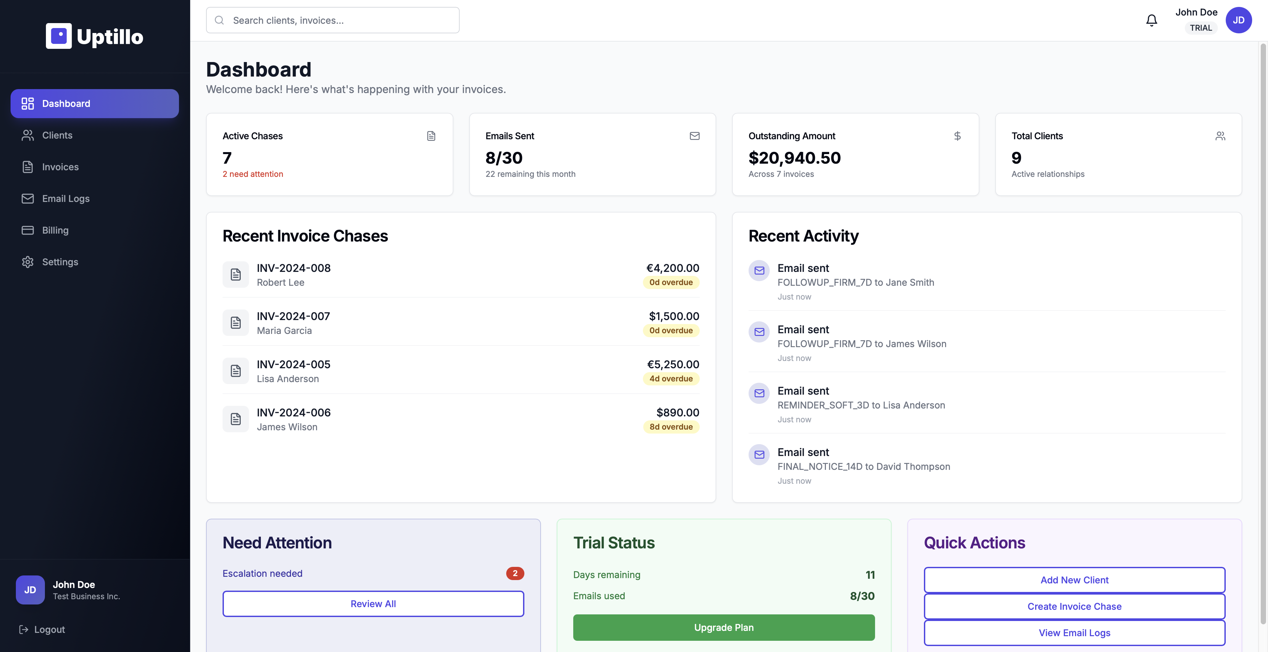Click the 8d overdue badge
Viewport: 1268px width, 652px height.
pyautogui.click(x=671, y=427)
